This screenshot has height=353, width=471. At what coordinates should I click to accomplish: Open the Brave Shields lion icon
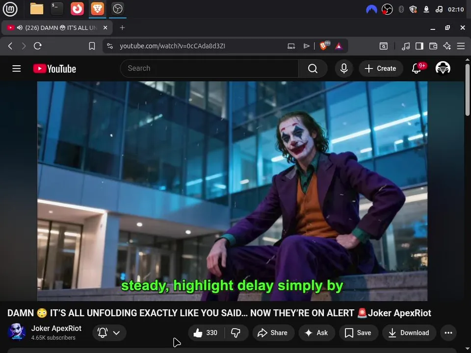[324, 46]
